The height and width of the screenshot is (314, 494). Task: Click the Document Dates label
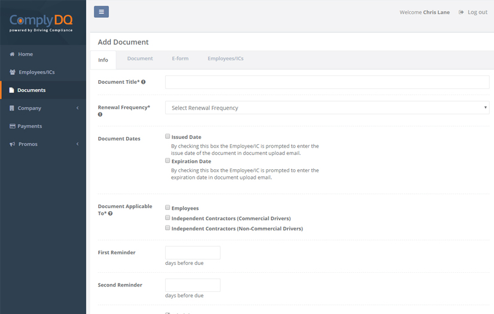point(119,139)
